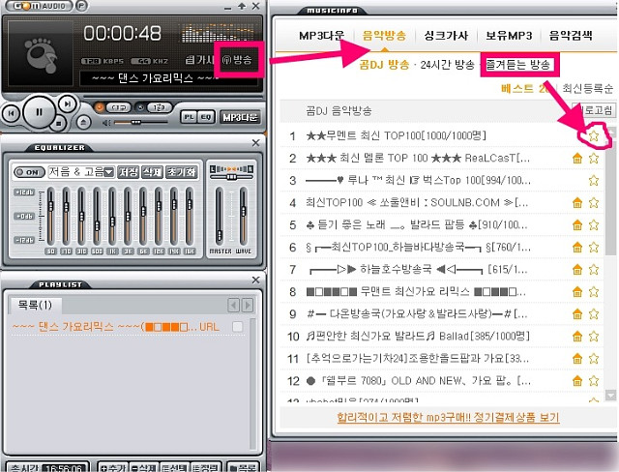Image resolution: width=619 pixels, height=472 pixels.
Task: Star broadcast 12 웰부른 7080 OLD AND NEW
Action: click(594, 381)
